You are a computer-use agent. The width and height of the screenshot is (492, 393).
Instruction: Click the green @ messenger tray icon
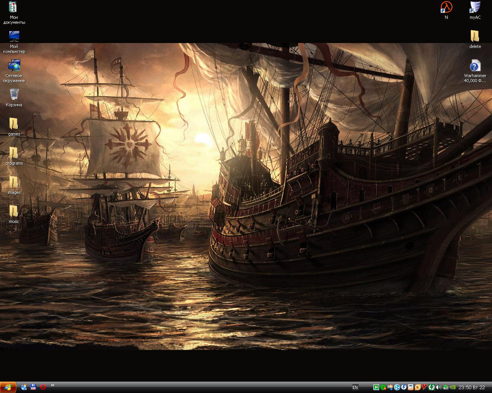pos(383,387)
